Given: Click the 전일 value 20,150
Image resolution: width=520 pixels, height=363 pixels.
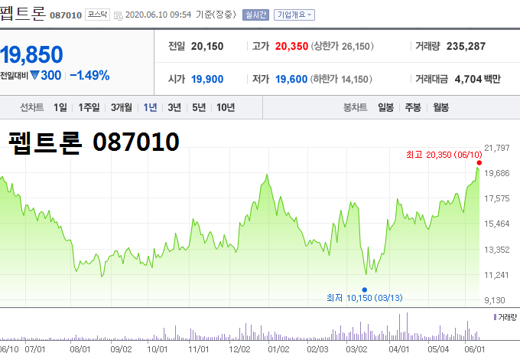Looking at the screenshot, I should click(207, 46).
